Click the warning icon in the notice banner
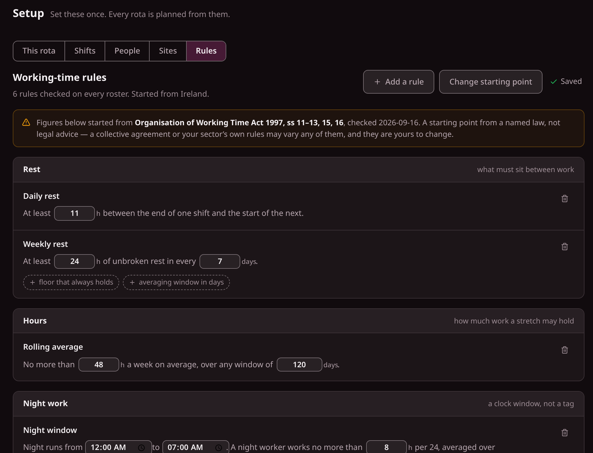 point(26,123)
